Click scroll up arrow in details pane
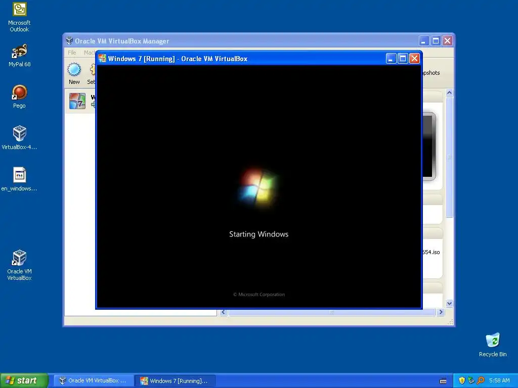518x388 pixels. click(449, 93)
